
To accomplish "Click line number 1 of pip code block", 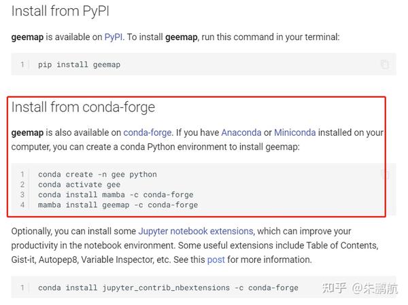I will pyautogui.click(x=22, y=65).
